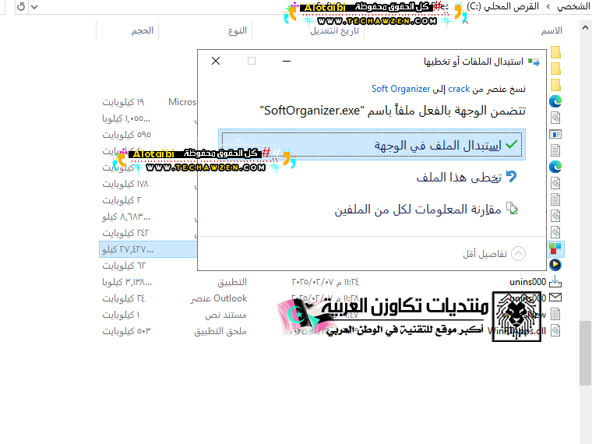Open the crack source folder link
592x444 pixels.
[459, 89]
